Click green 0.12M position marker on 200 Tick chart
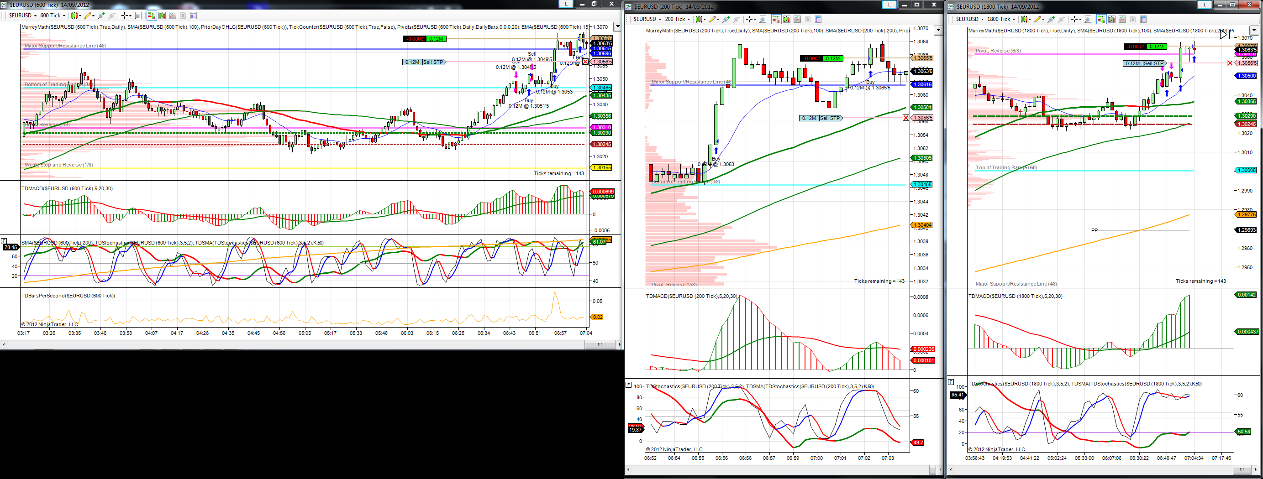 click(833, 59)
